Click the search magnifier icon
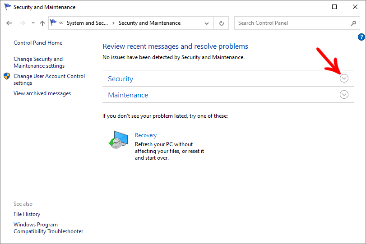This screenshot has height=244, width=366. pos(354,23)
